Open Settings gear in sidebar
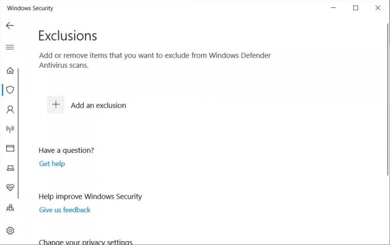390x245 pixels. (9, 231)
